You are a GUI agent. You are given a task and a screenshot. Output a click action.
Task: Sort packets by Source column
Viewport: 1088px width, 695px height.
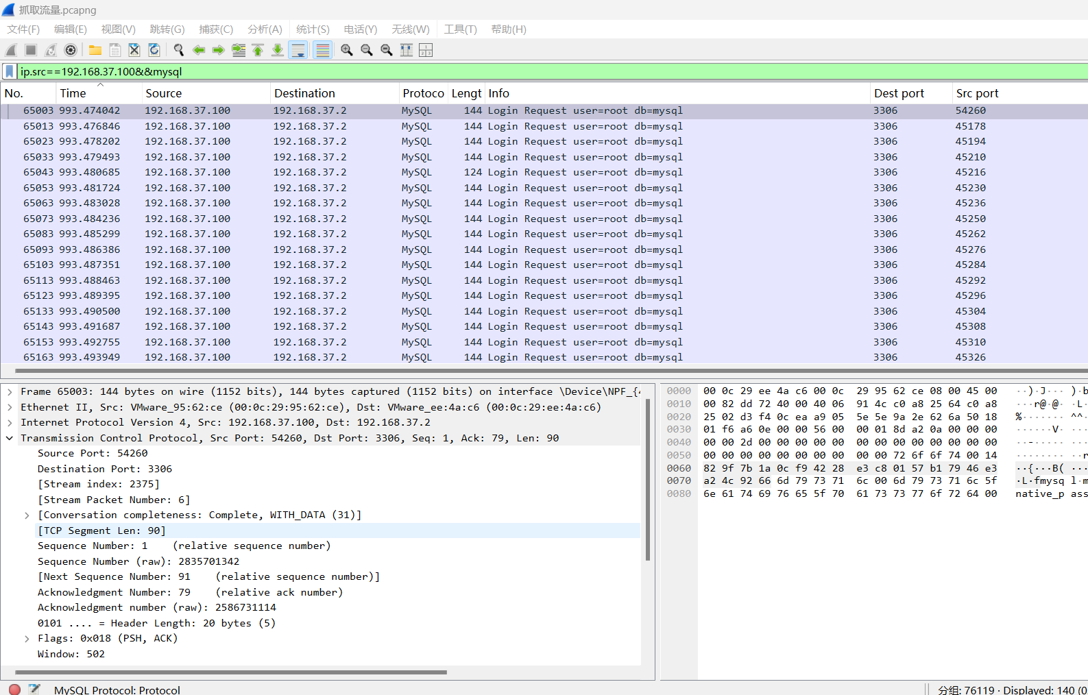point(206,93)
